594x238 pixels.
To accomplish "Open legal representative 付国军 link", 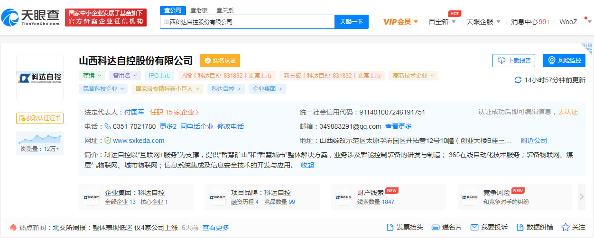I will click(134, 112).
